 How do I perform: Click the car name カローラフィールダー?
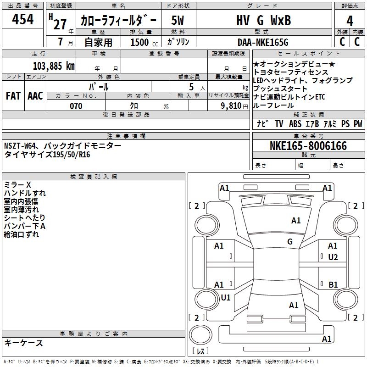pyautogui.click(x=118, y=21)
